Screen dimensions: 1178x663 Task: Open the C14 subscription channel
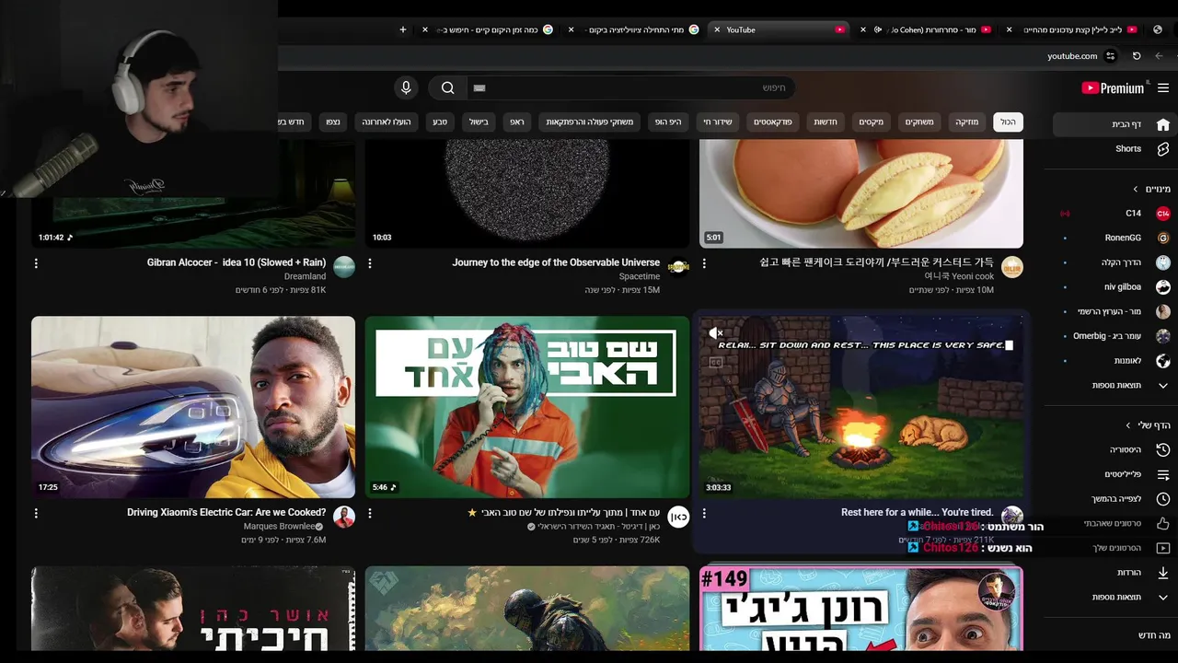[x=1114, y=214]
